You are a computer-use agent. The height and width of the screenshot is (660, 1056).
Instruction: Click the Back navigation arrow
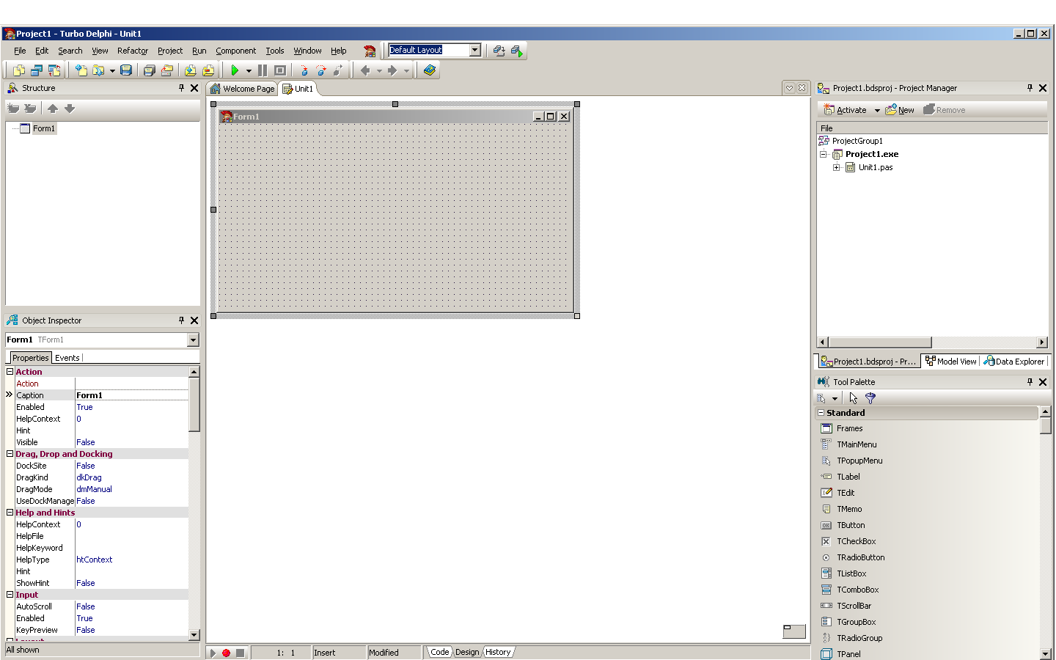point(365,70)
